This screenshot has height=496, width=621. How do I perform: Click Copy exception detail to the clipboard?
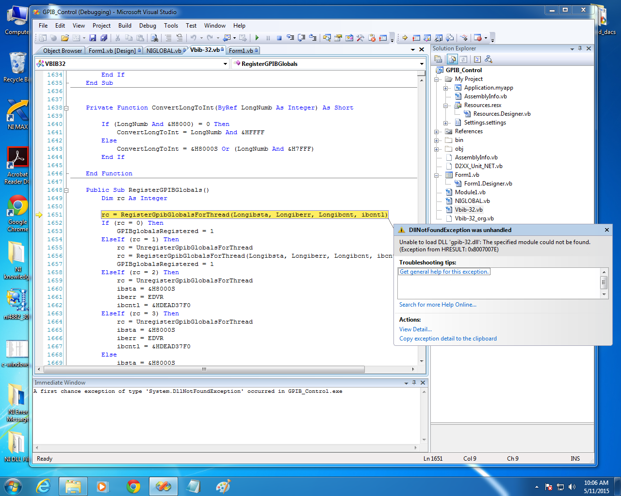pyautogui.click(x=448, y=339)
